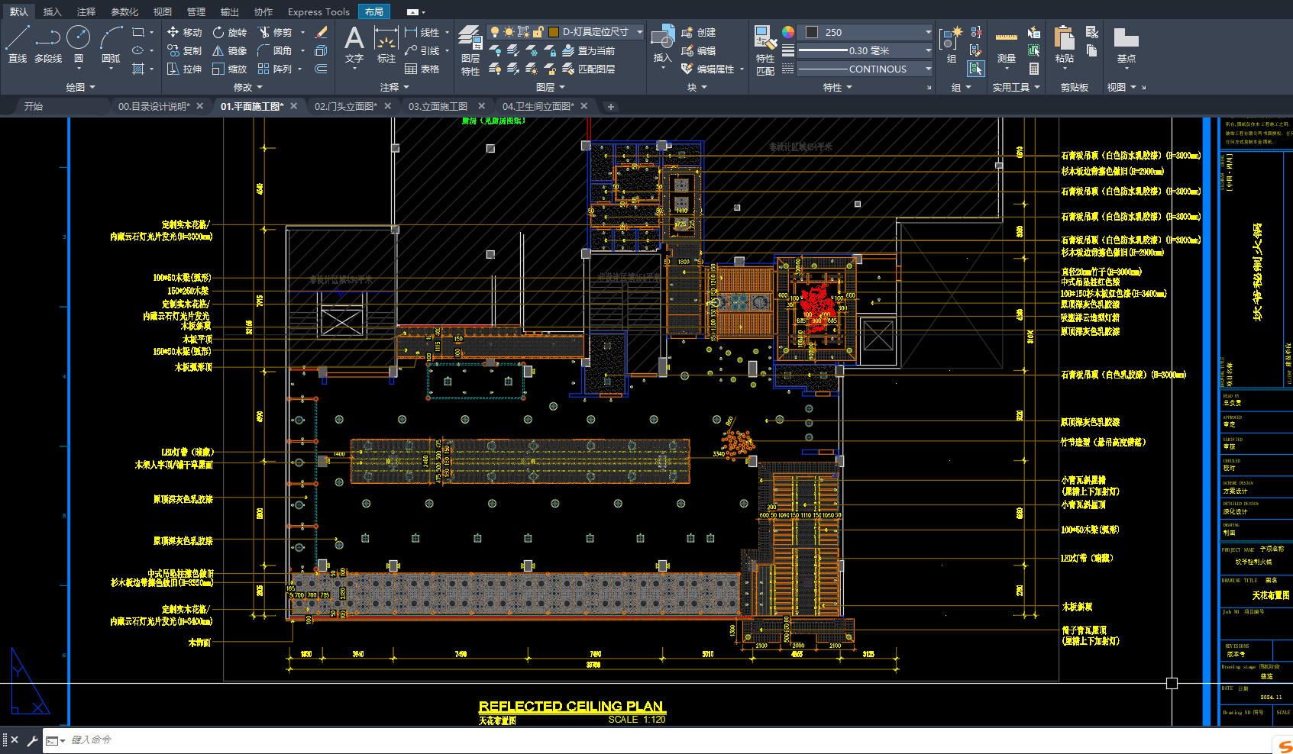Switch to 04.卫生间立面图 document tab
The width and height of the screenshot is (1293, 754).
point(538,106)
